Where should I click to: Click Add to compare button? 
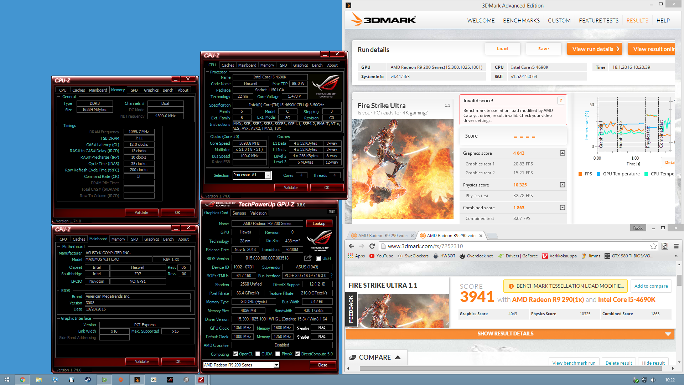tap(651, 286)
